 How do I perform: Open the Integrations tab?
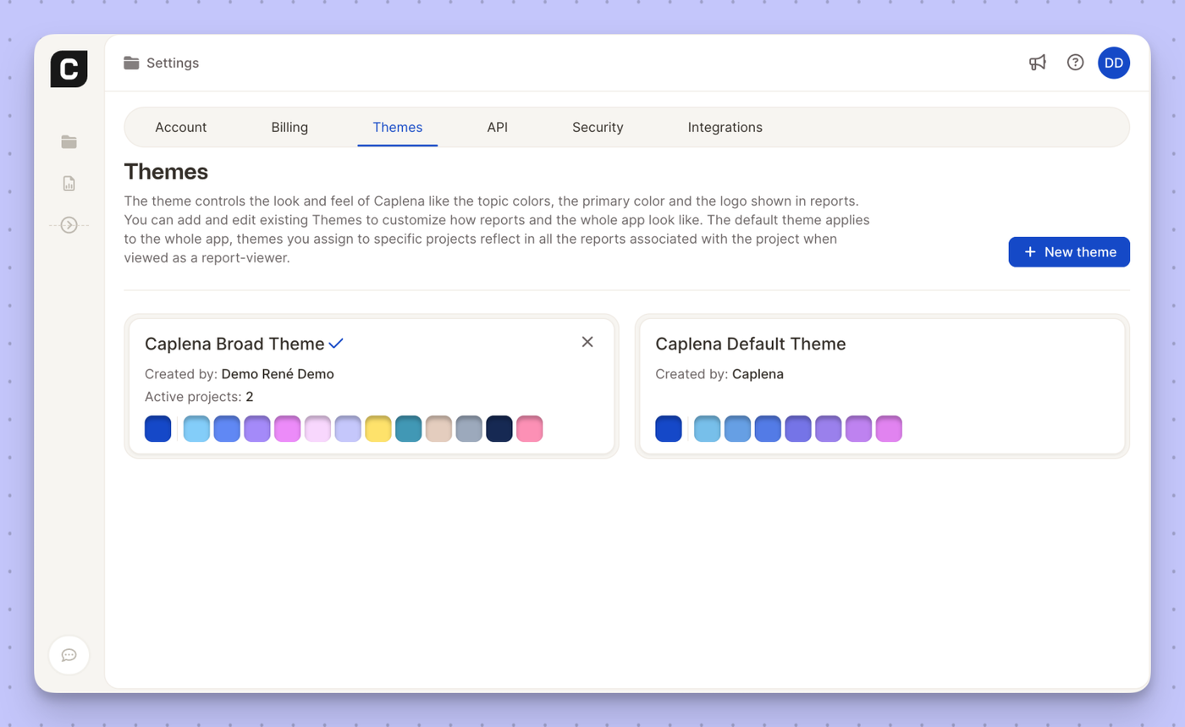pyautogui.click(x=725, y=127)
